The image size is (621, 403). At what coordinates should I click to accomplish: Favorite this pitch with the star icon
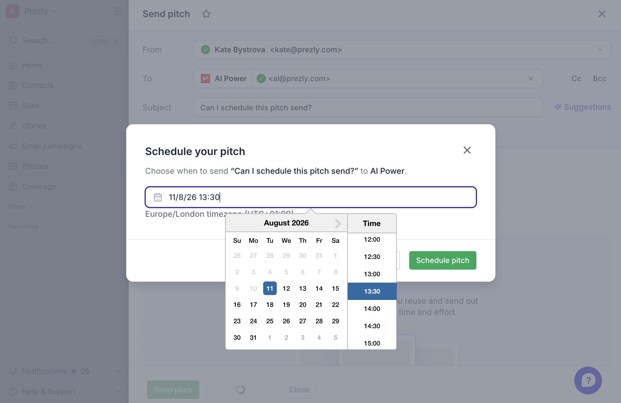pyautogui.click(x=206, y=14)
